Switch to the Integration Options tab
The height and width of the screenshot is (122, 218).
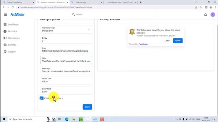tap(52, 2)
